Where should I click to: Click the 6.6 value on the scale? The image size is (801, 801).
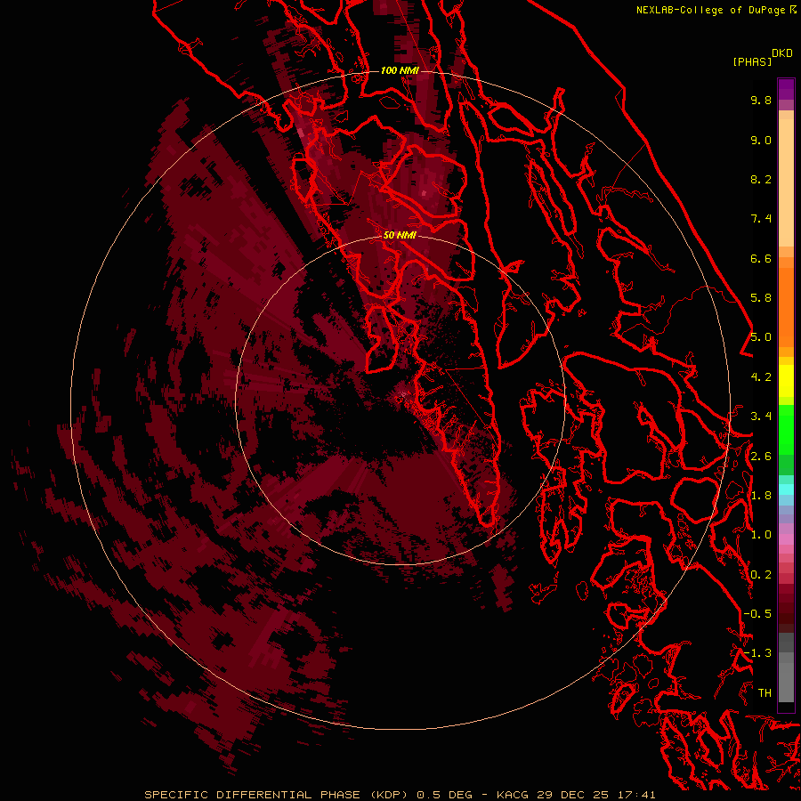tap(761, 258)
